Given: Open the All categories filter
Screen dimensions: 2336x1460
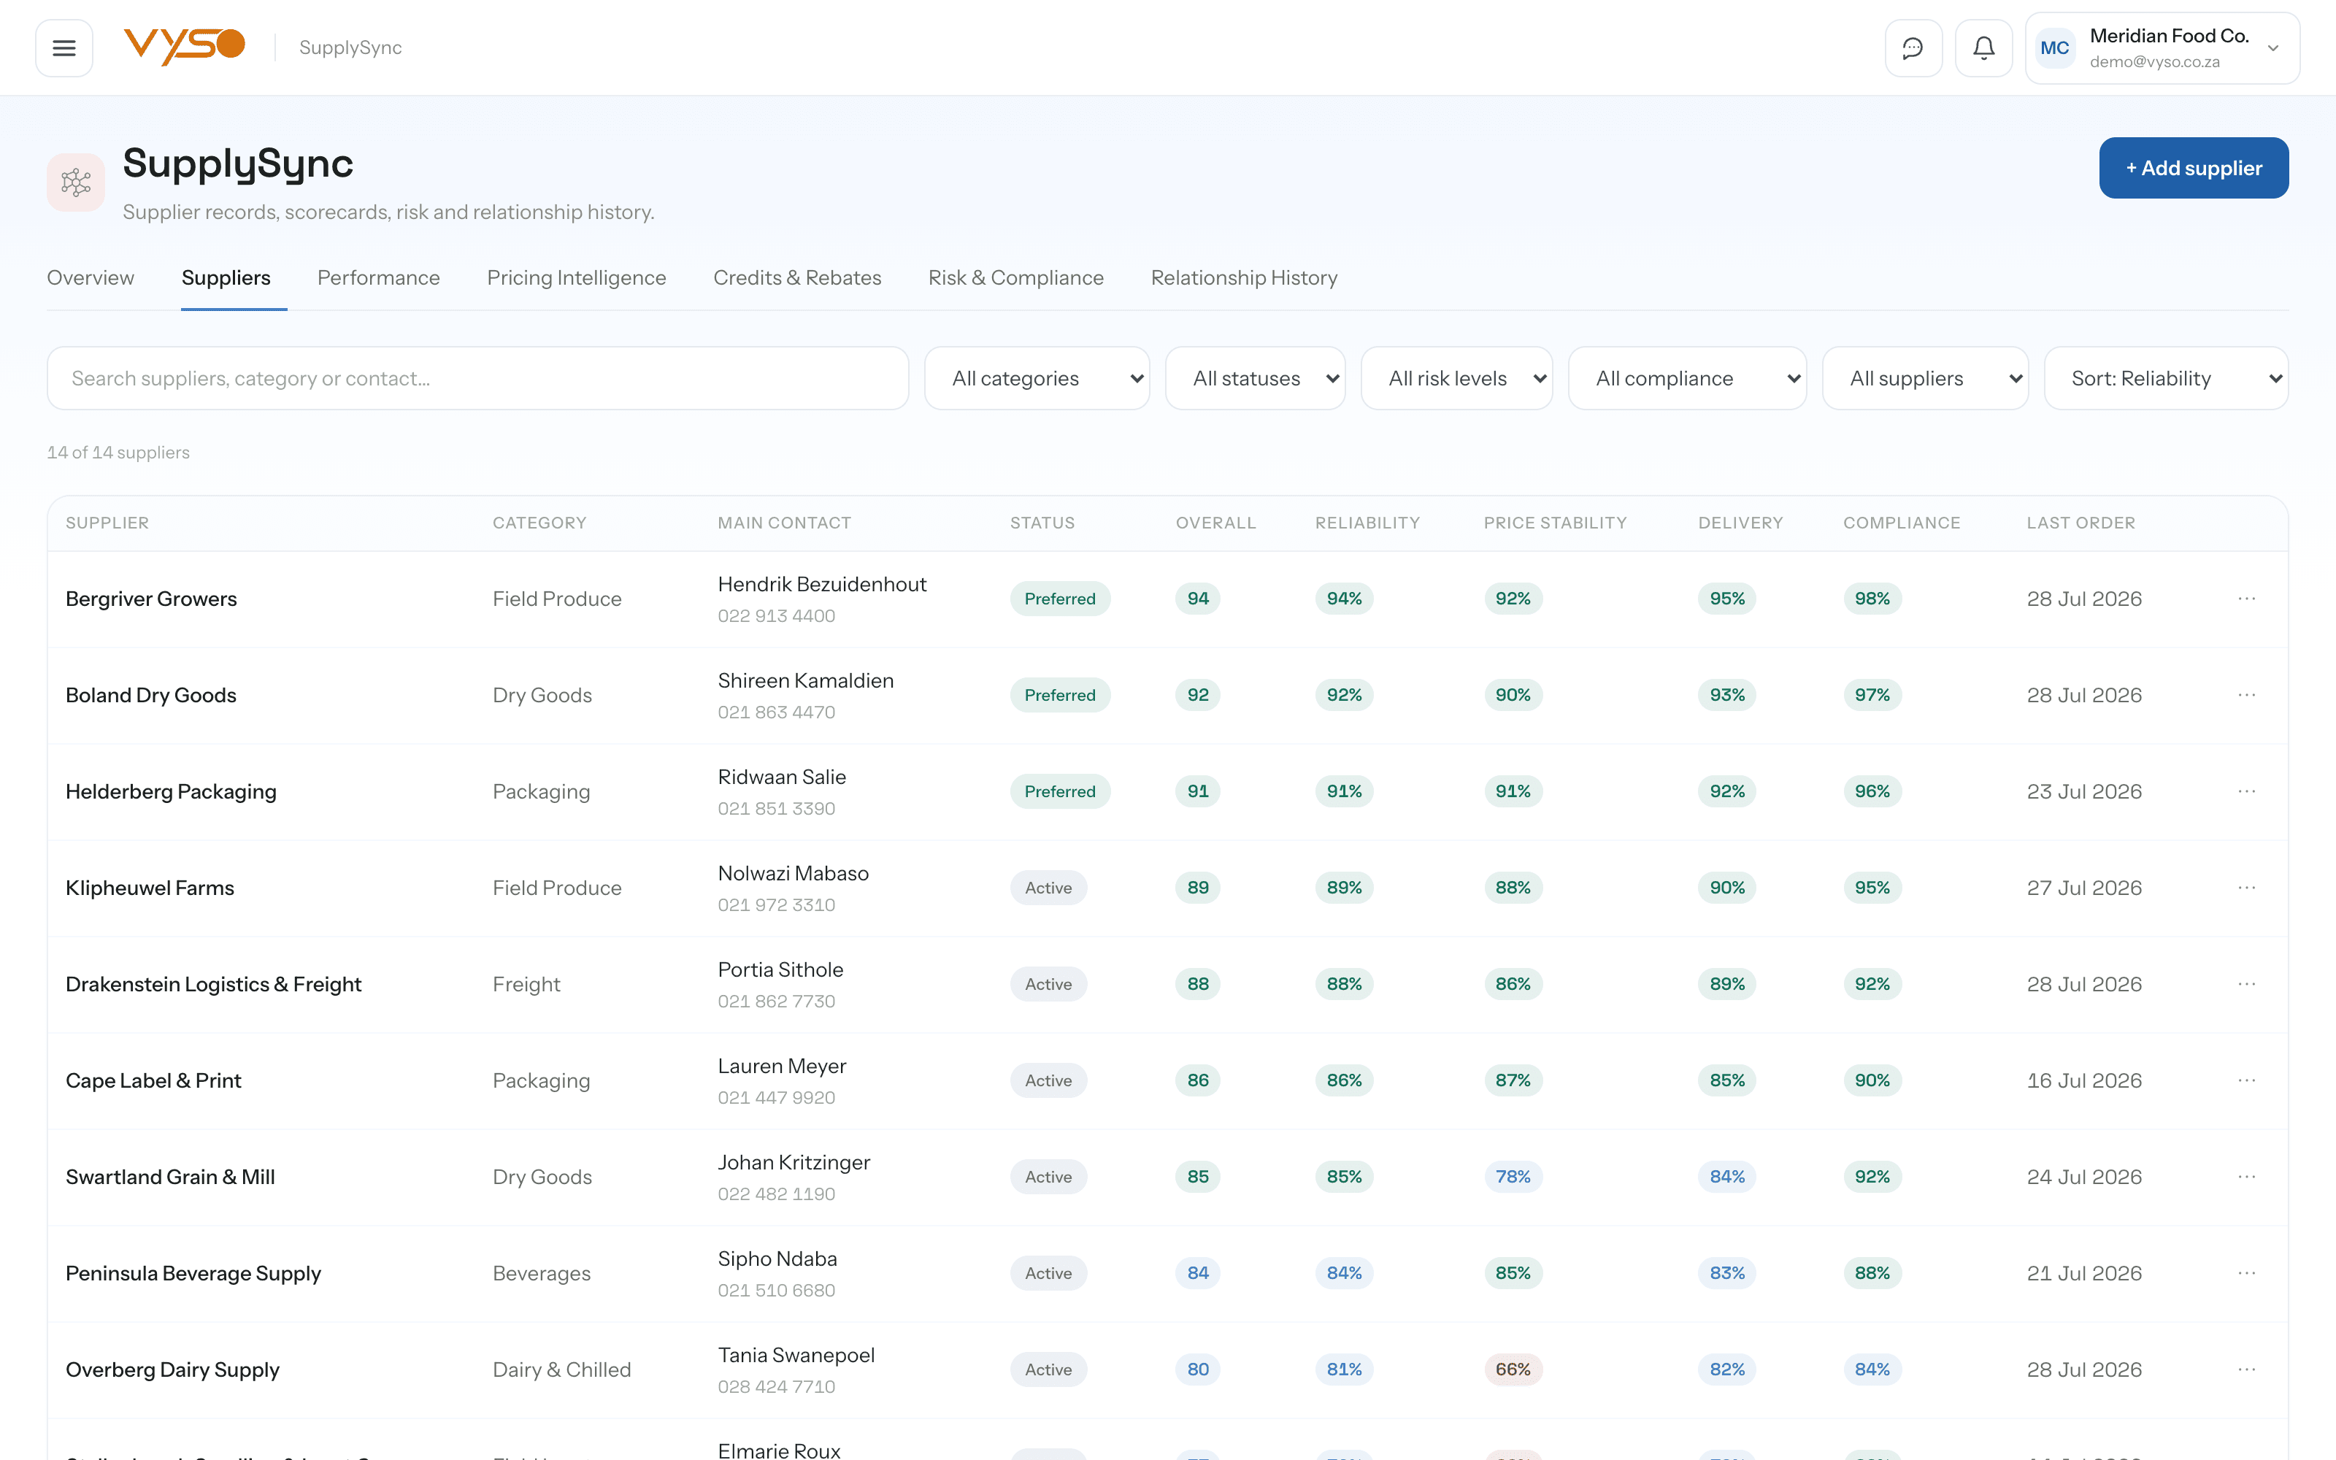Looking at the screenshot, I should point(1037,379).
